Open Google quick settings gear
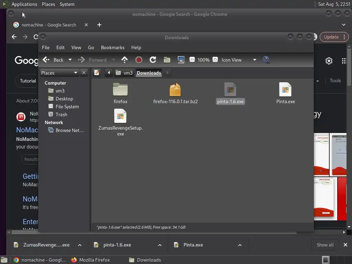Image resolution: width=352 pixels, height=264 pixels. (329, 61)
